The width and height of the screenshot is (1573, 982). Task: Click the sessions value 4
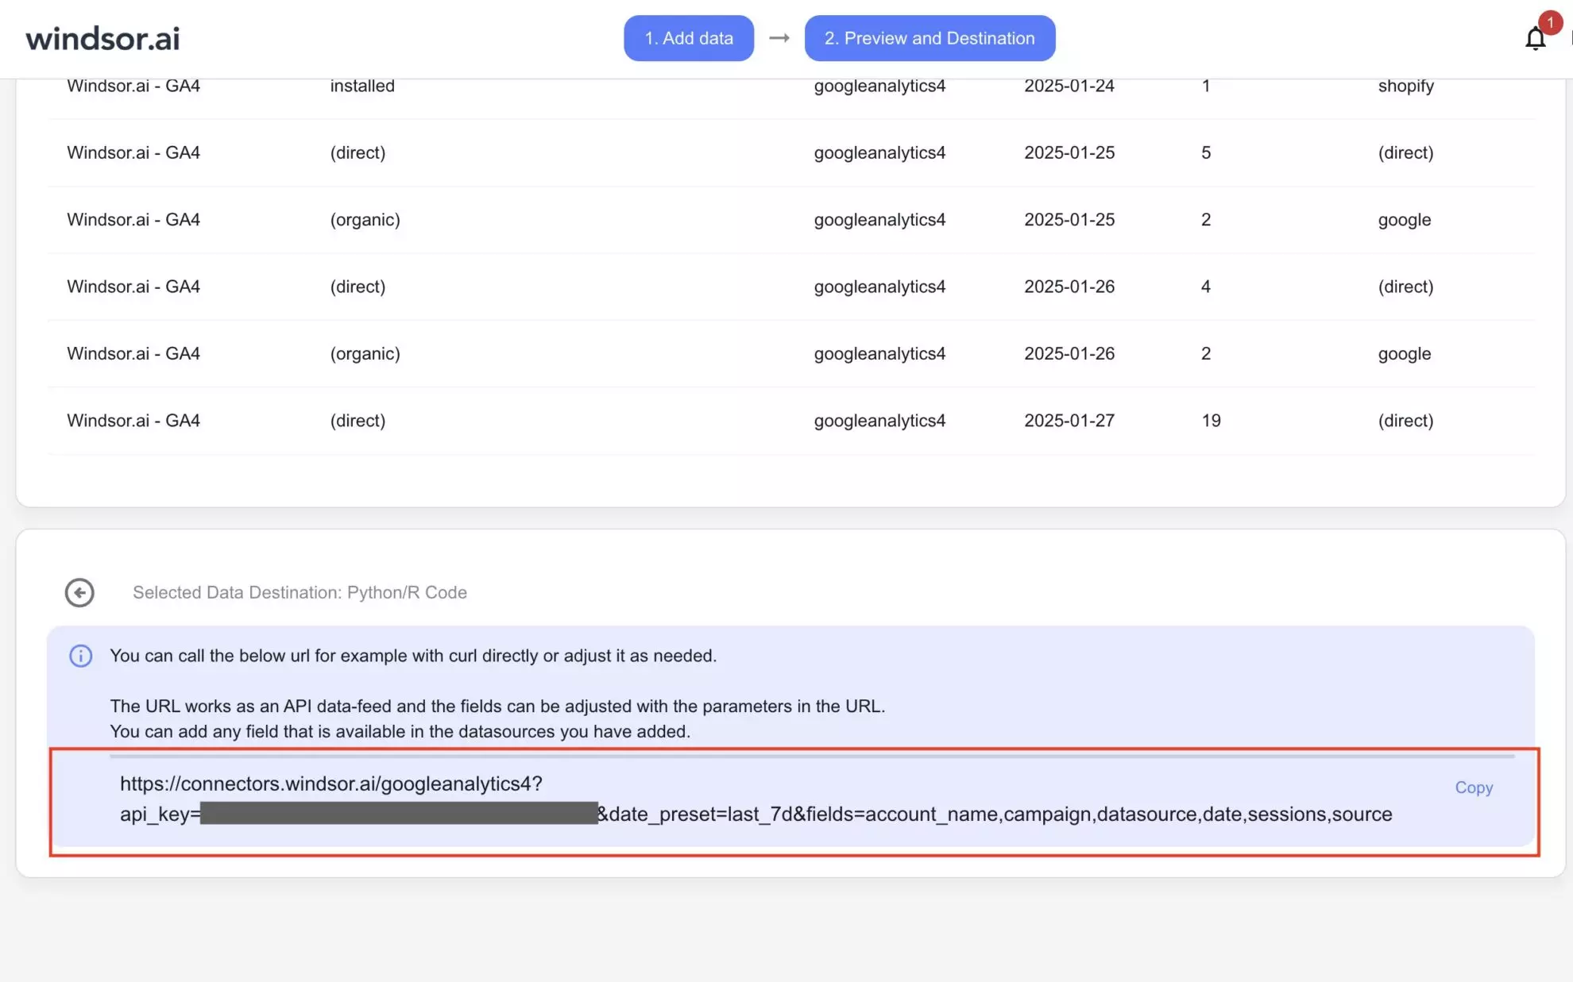coord(1206,287)
